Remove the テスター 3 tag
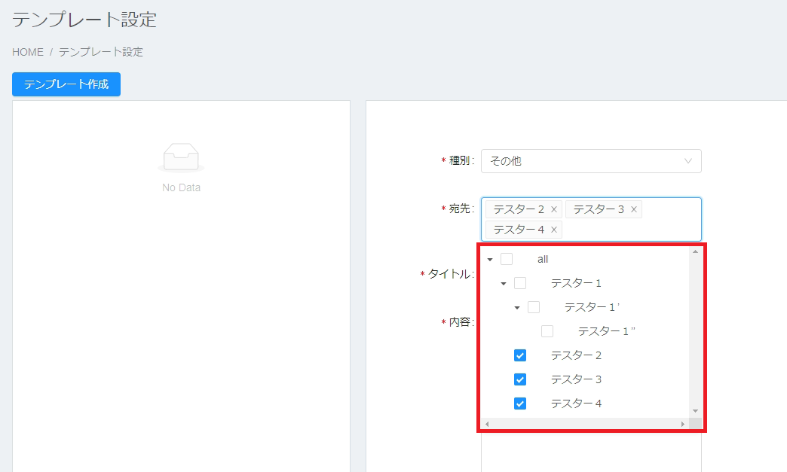The height and width of the screenshot is (472, 787). 634,209
